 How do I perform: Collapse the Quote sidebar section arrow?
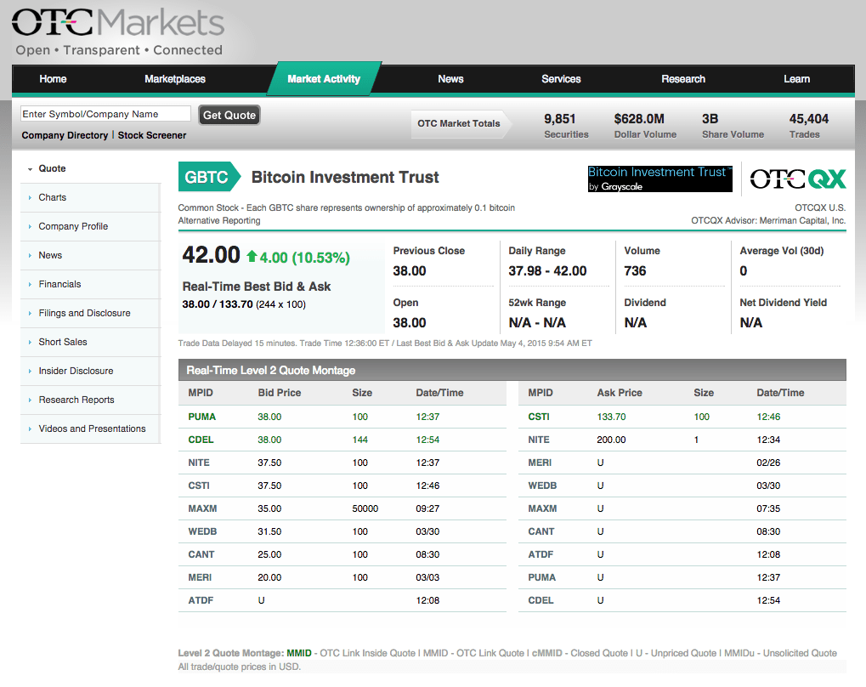coord(31,169)
